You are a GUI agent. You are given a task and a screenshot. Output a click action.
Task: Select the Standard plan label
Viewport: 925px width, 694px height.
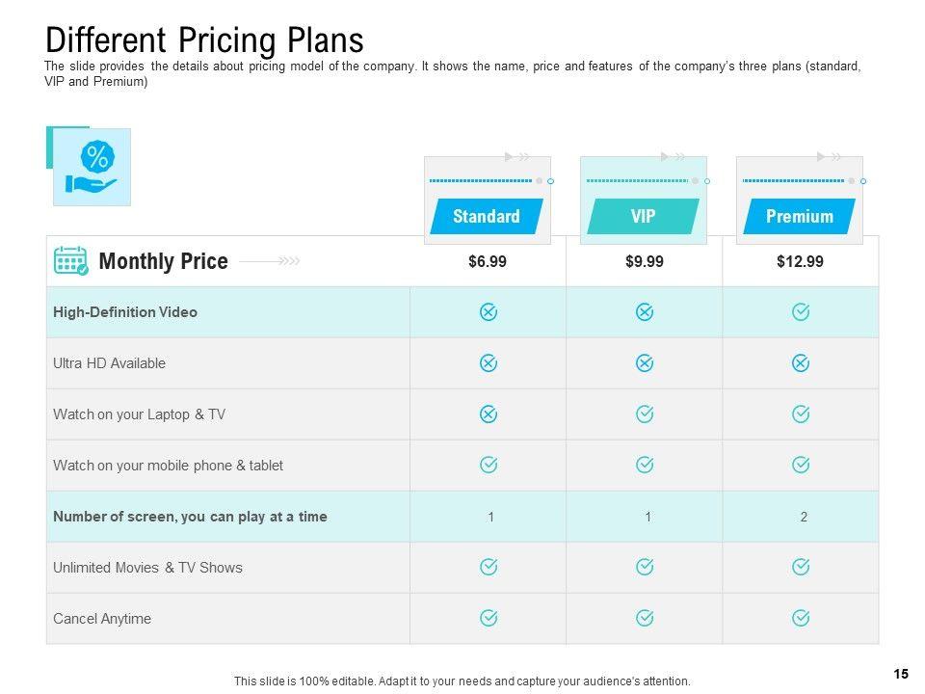tap(487, 217)
